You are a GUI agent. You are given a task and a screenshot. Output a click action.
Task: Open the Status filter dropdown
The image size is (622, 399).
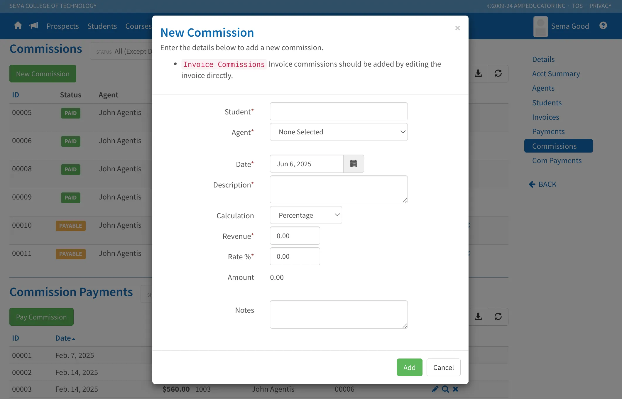pos(121,51)
